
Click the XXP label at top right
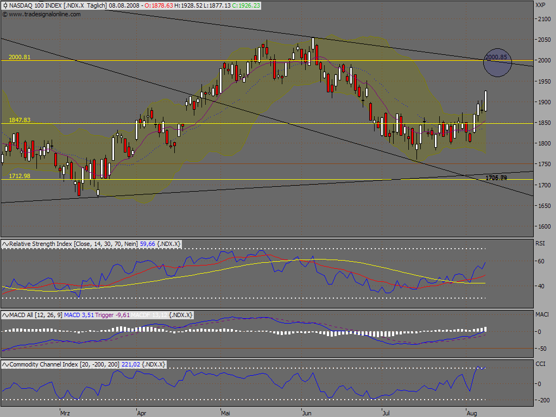[x=540, y=5]
